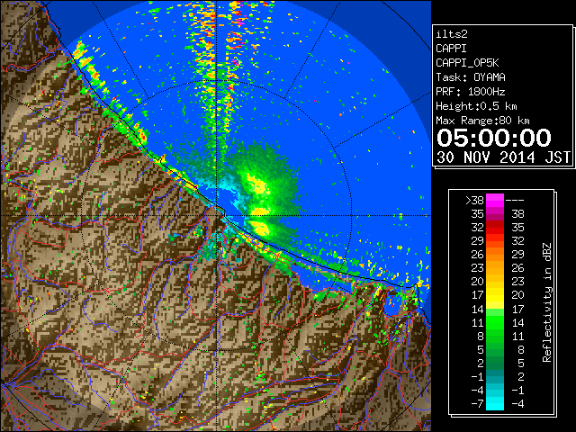Select the 'Max Range:80 km' line
Image resolution: width=576 pixels, height=432 pixels.
click(482, 121)
